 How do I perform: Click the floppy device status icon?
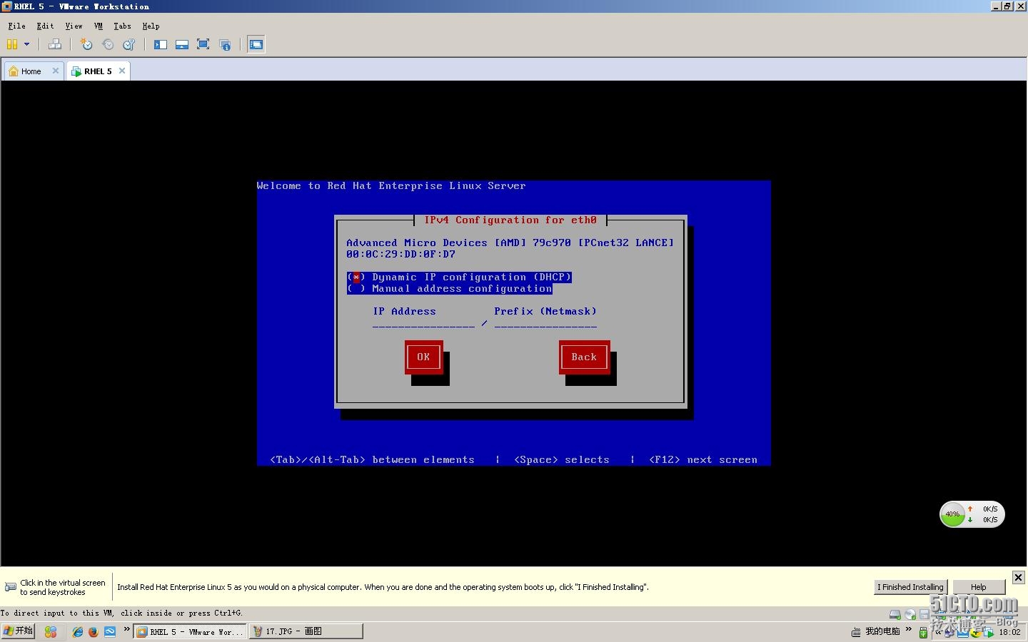coord(924,614)
